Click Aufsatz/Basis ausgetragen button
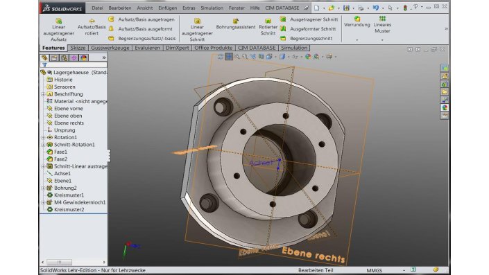The image size is (489, 275). (142, 19)
